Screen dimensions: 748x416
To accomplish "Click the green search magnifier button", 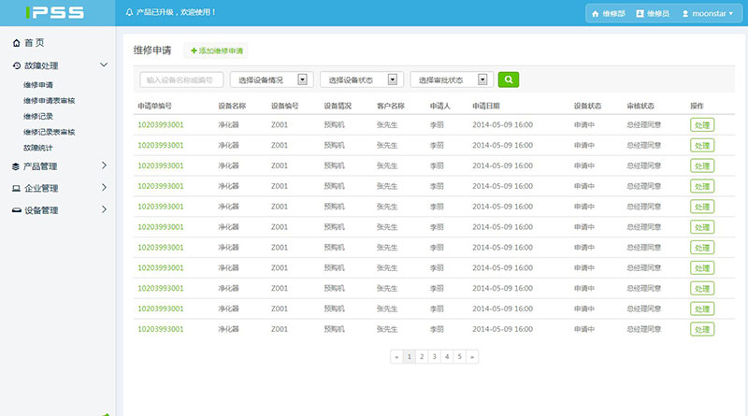I will 508,79.
